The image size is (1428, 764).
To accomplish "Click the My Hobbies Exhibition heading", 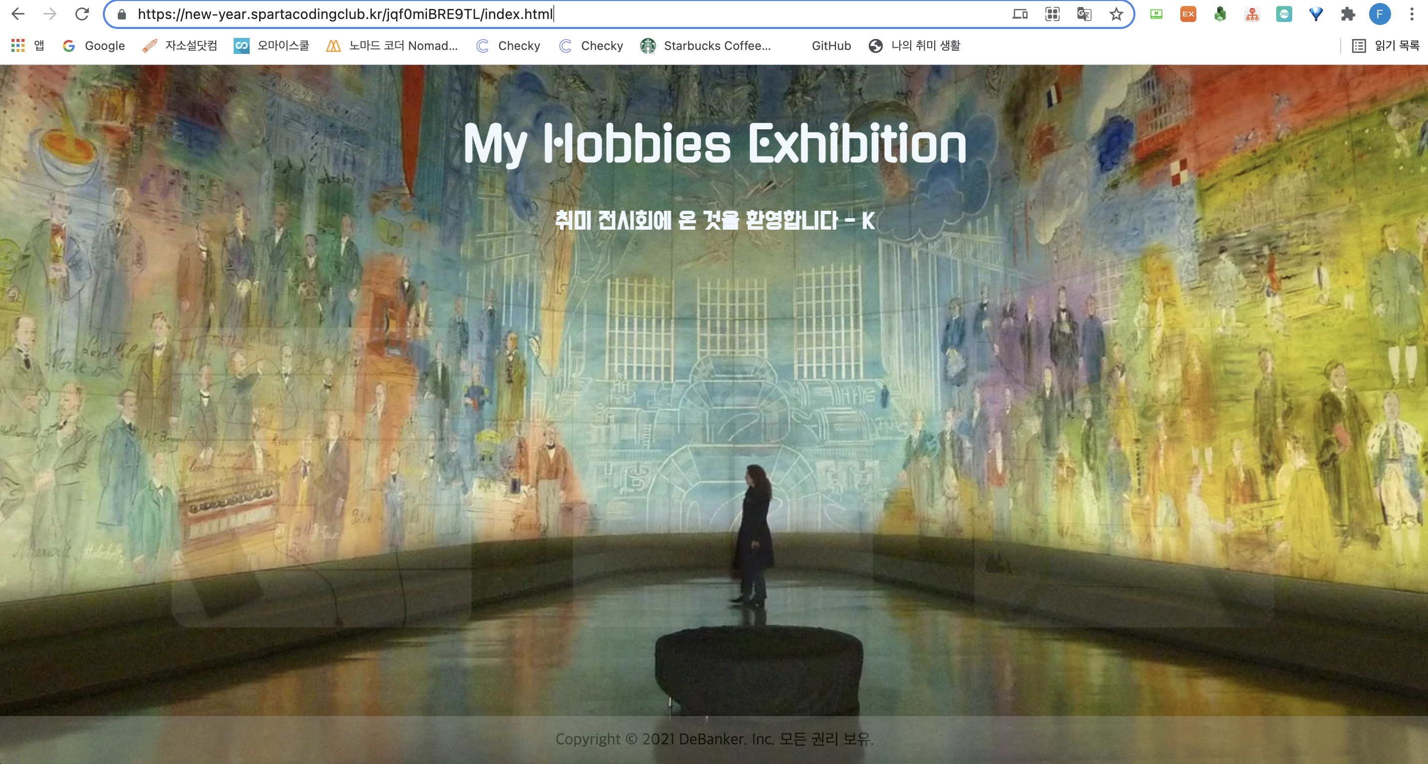I will [714, 144].
